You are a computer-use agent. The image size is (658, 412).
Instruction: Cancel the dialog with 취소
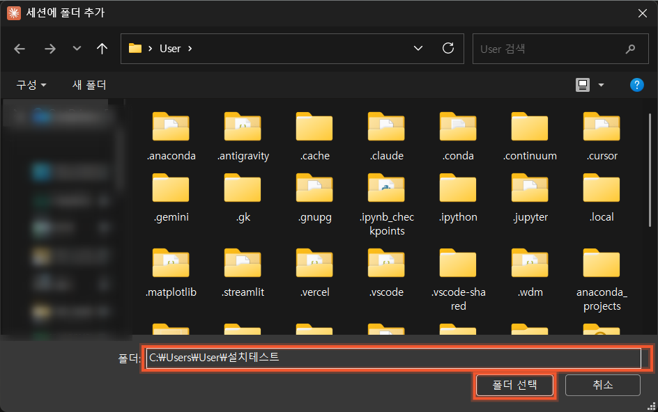tap(603, 385)
